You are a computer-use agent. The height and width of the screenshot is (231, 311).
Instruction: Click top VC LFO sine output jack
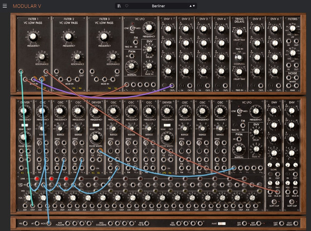(127, 85)
